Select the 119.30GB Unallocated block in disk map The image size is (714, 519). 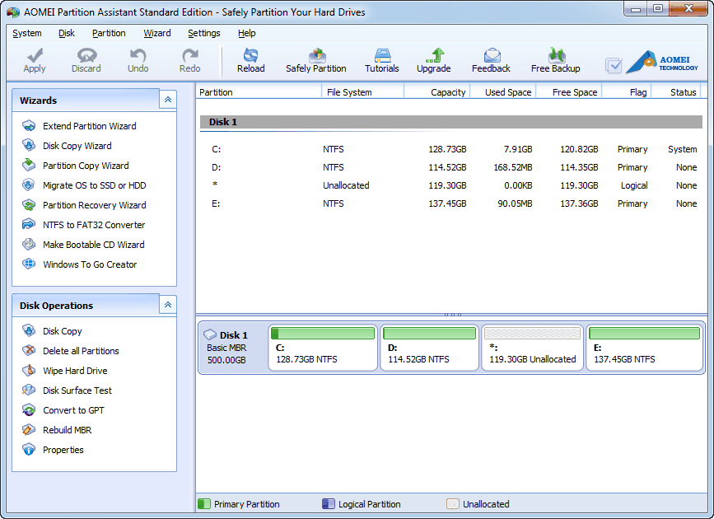532,348
